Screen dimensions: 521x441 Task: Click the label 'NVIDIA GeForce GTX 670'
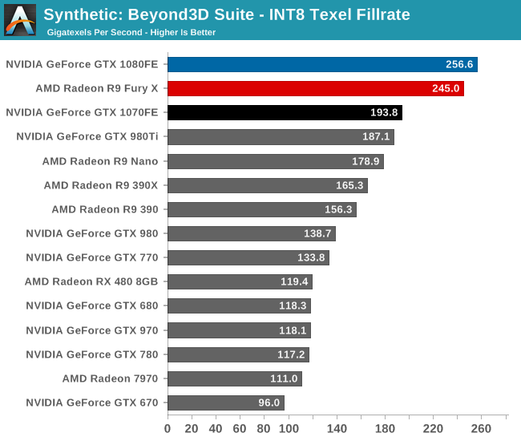(92, 403)
